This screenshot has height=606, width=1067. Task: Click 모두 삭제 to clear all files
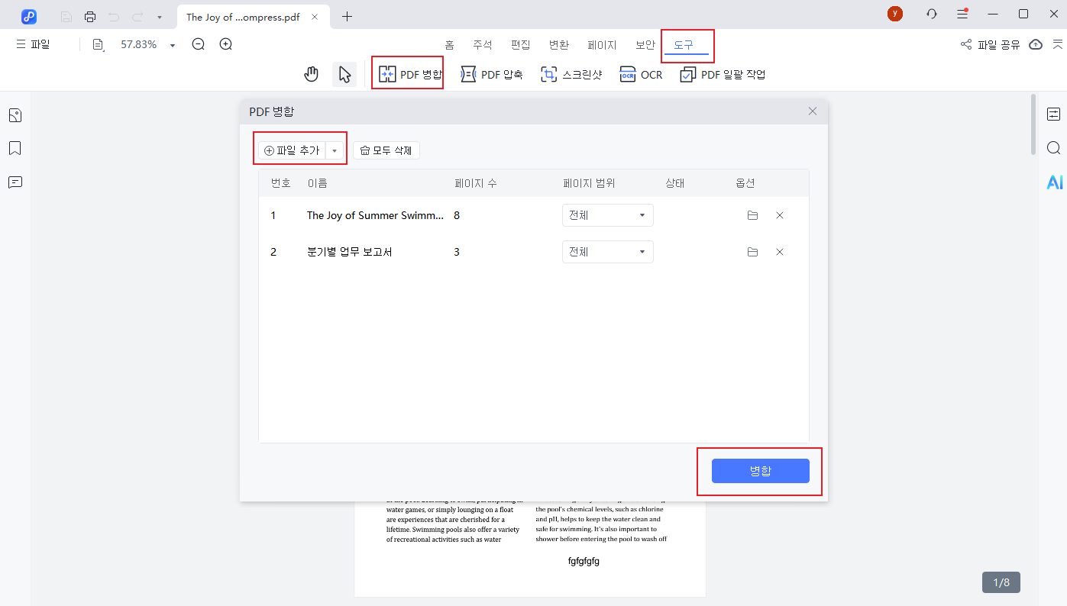[x=386, y=150]
